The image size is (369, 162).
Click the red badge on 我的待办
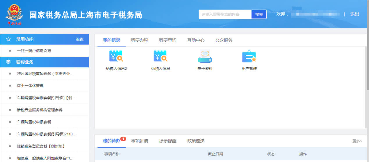point(123,139)
